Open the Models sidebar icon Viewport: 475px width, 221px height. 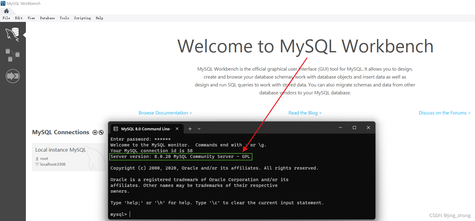coord(12,55)
